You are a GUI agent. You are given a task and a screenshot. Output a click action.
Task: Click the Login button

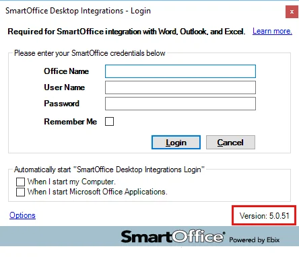click(x=176, y=142)
